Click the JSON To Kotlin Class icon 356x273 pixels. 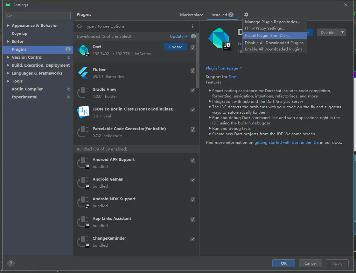point(83,112)
